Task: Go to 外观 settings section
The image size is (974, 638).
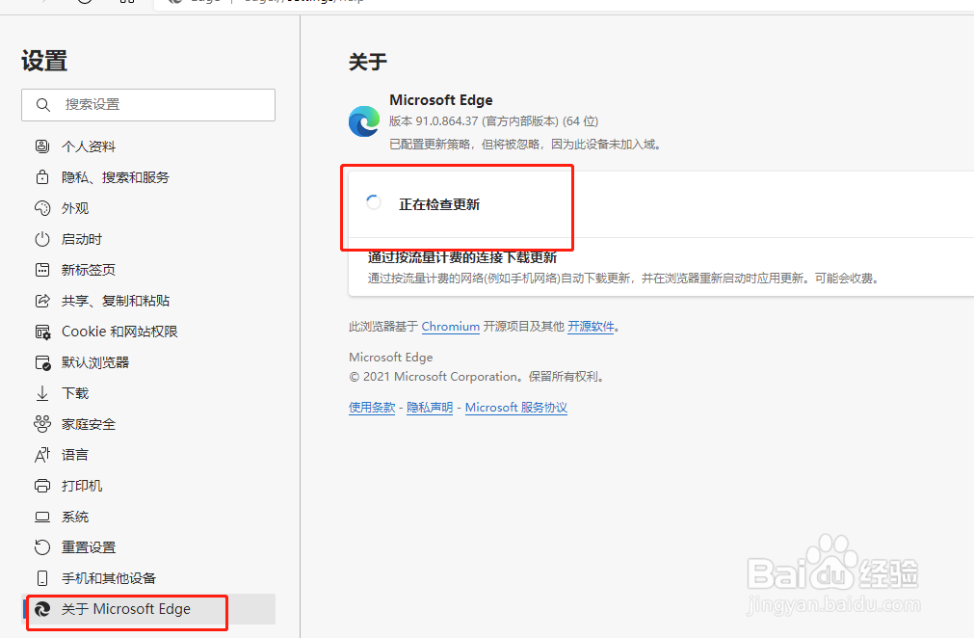Action: pos(148,208)
